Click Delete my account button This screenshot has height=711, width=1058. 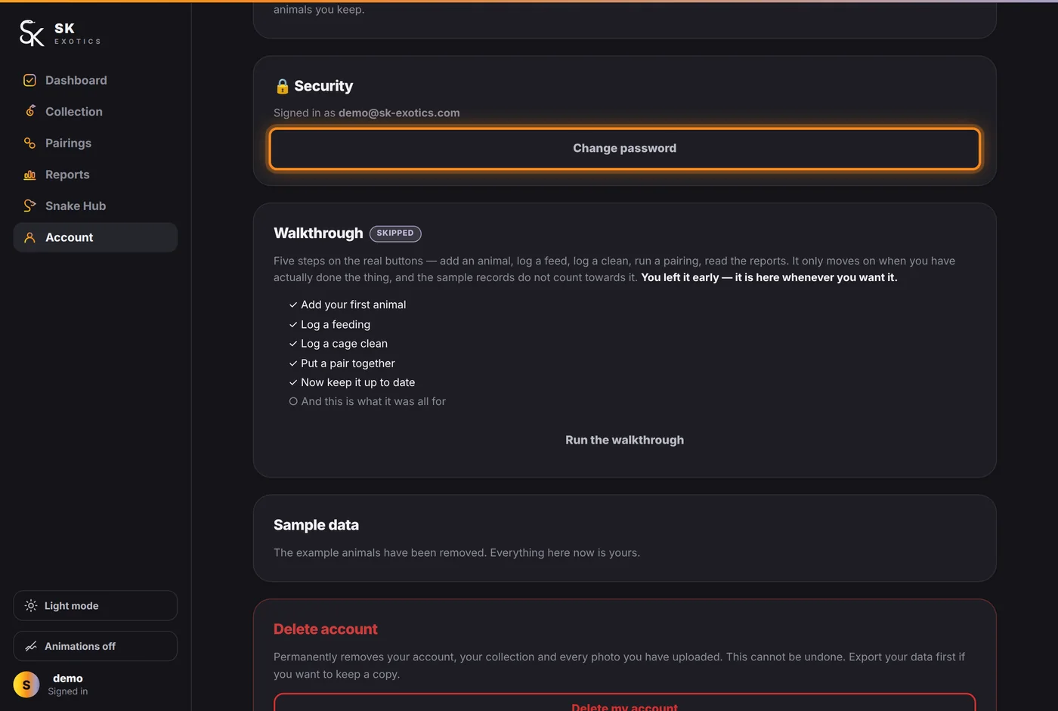[x=625, y=703]
